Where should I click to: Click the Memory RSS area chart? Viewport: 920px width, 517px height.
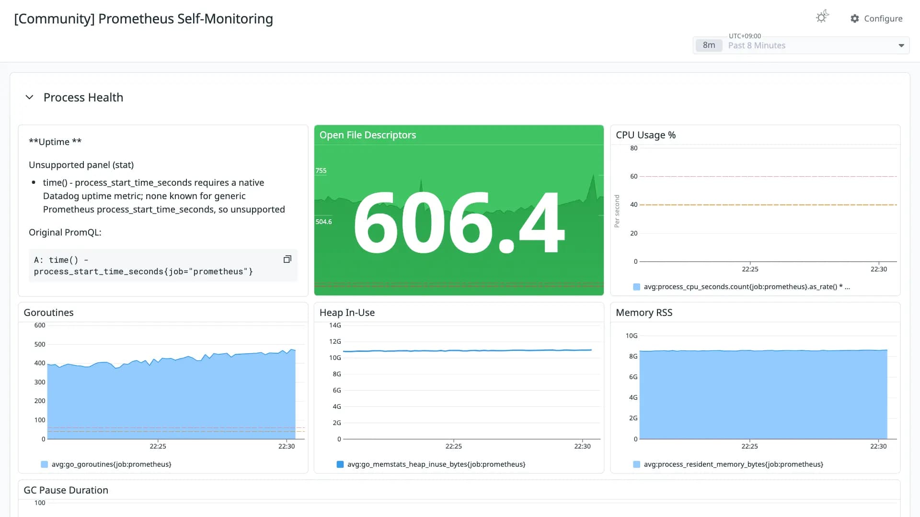click(763, 395)
